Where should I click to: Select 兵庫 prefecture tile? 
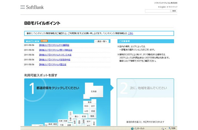click(60, 121)
